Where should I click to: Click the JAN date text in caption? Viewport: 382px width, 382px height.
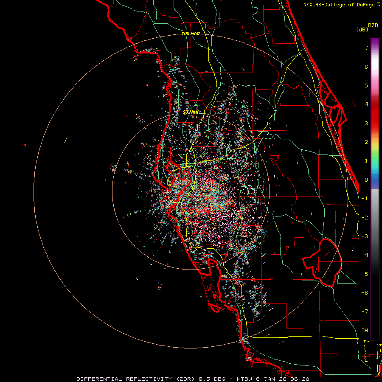269,379
